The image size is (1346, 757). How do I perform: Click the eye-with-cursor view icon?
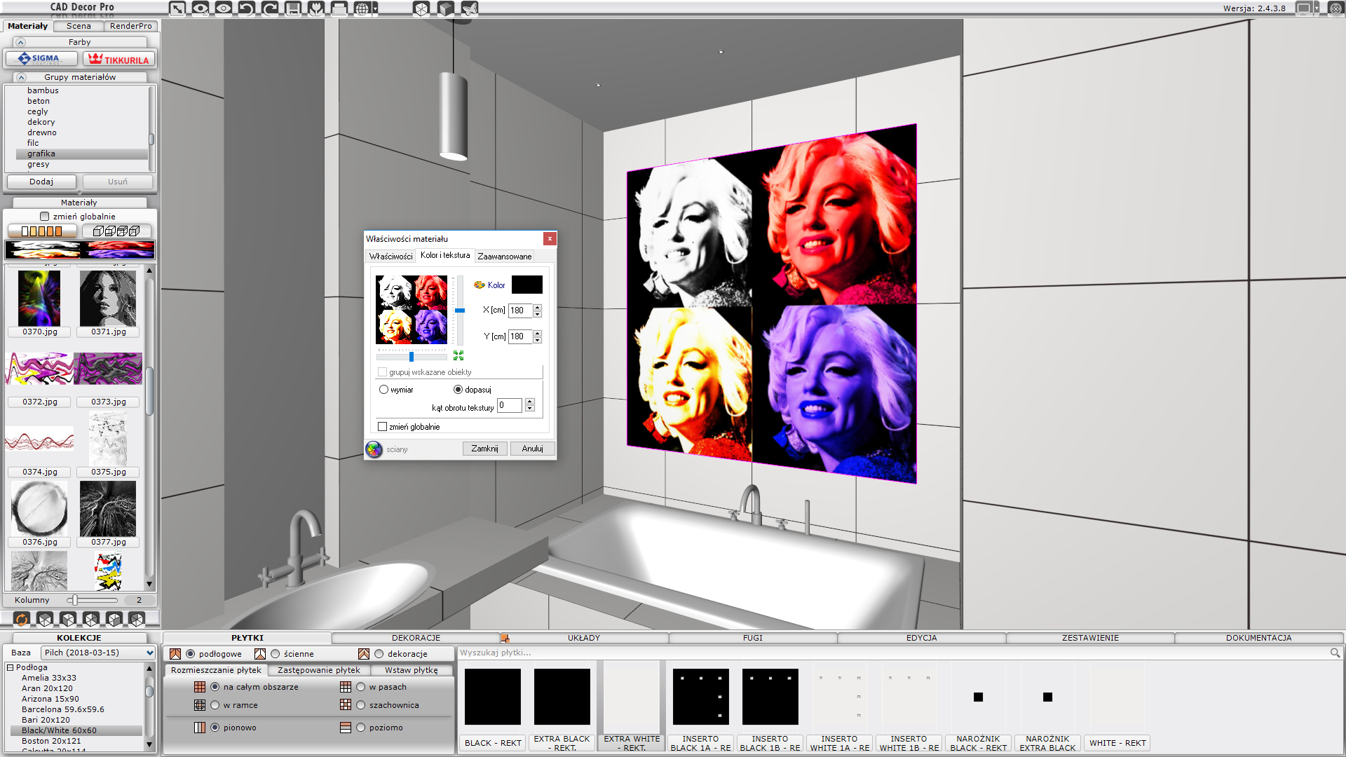(200, 8)
